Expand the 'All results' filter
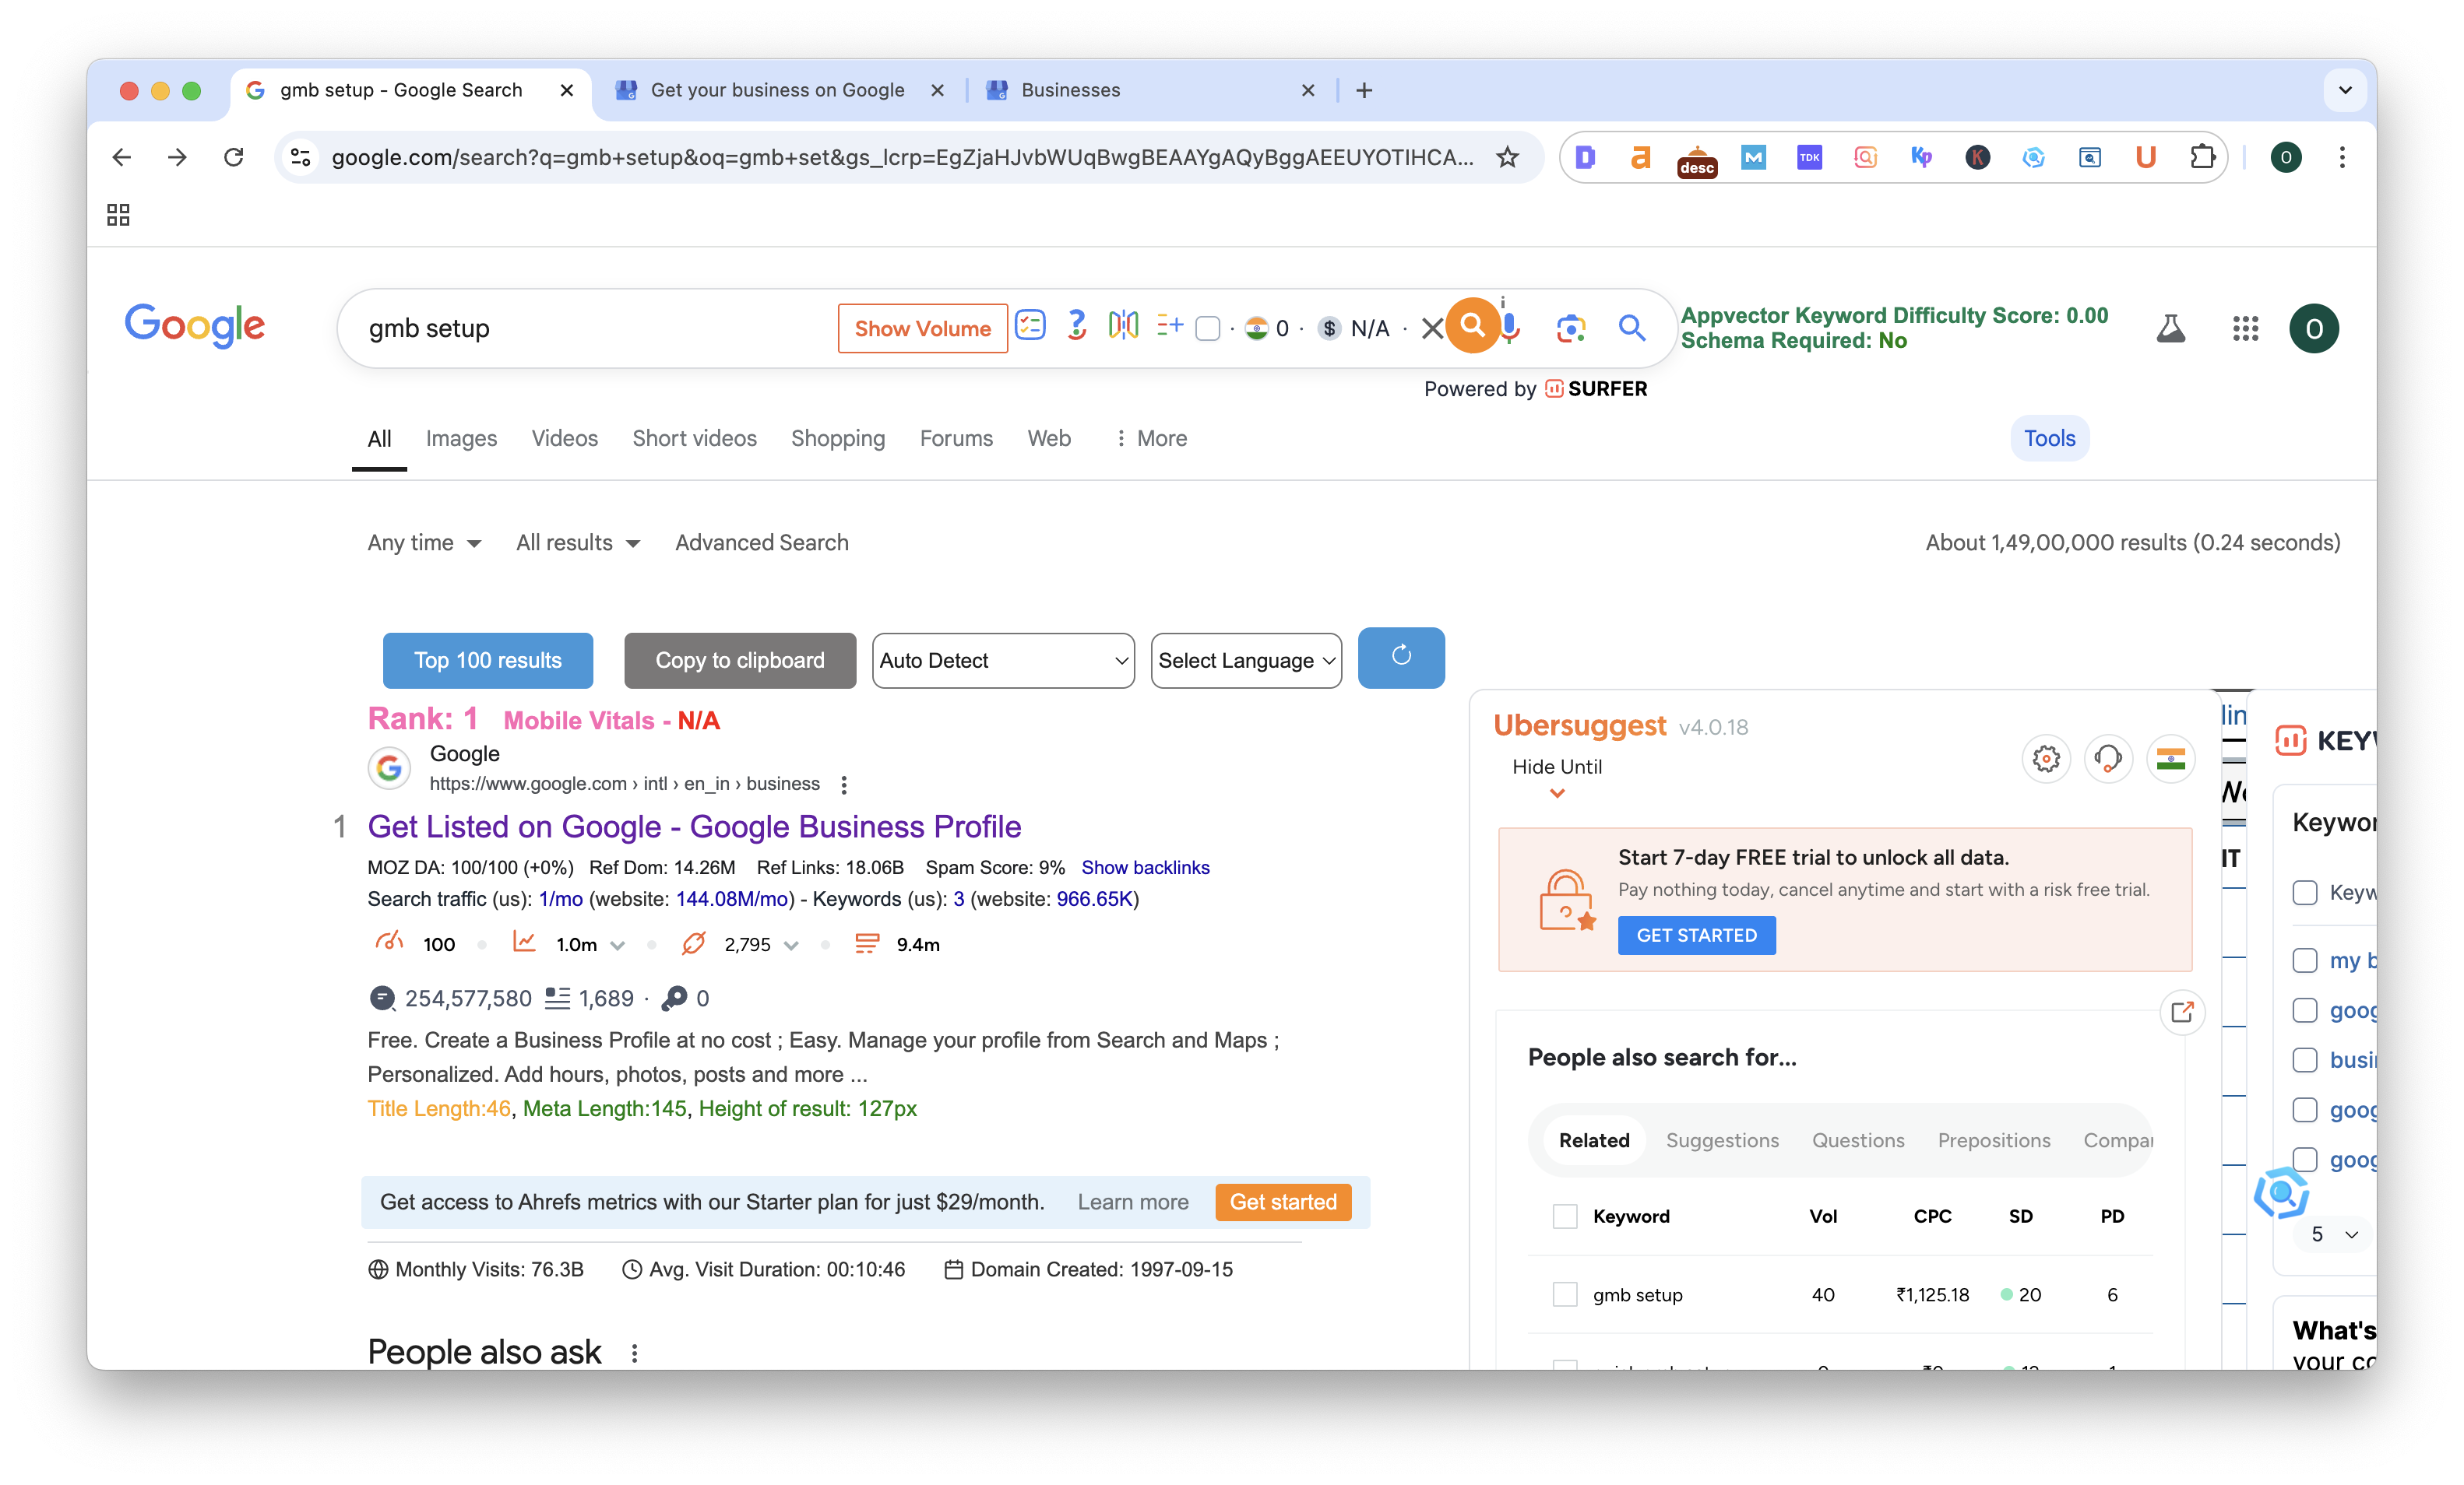Viewport: 2464px width, 1485px height. click(x=577, y=542)
